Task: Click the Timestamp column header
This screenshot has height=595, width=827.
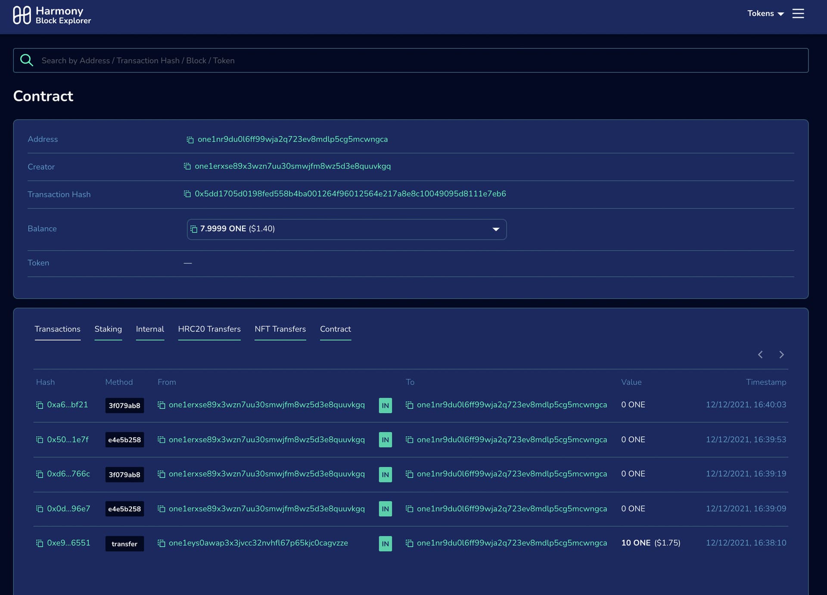Action: point(766,382)
